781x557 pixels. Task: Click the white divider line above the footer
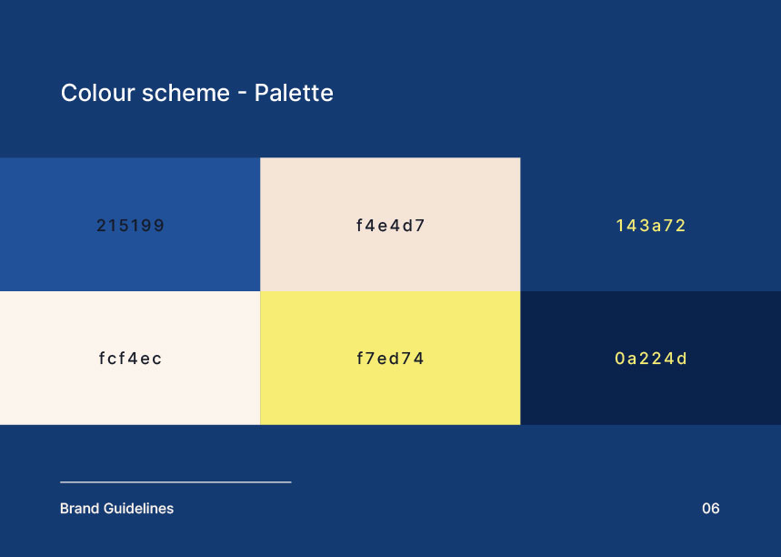175,481
